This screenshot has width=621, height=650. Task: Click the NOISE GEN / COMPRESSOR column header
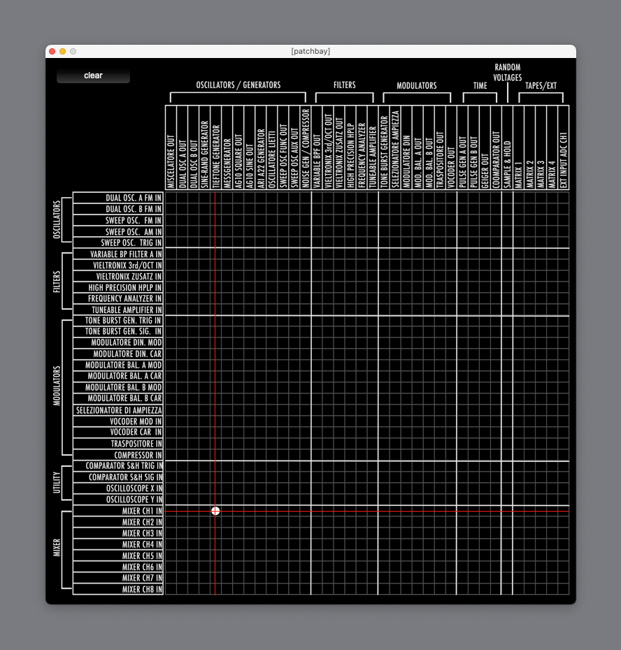306,147
